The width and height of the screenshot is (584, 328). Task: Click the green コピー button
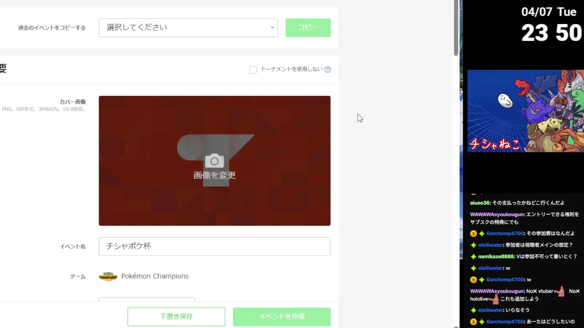pos(308,28)
